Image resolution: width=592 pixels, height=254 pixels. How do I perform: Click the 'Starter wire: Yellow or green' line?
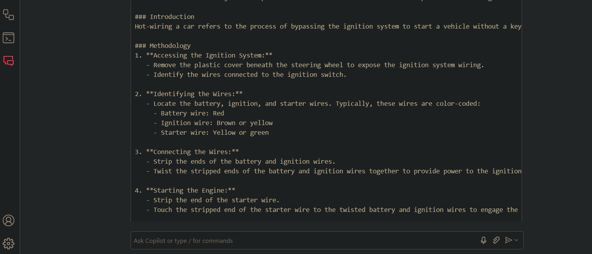[214, 132]
